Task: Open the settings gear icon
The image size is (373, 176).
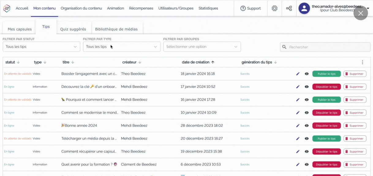Action: point(274,8)
